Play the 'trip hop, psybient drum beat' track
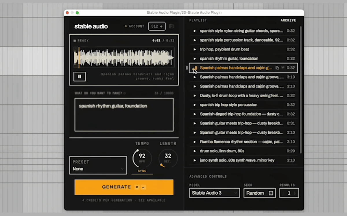The width and height of the screenshot is (347, 216). [x=195, y=49]
